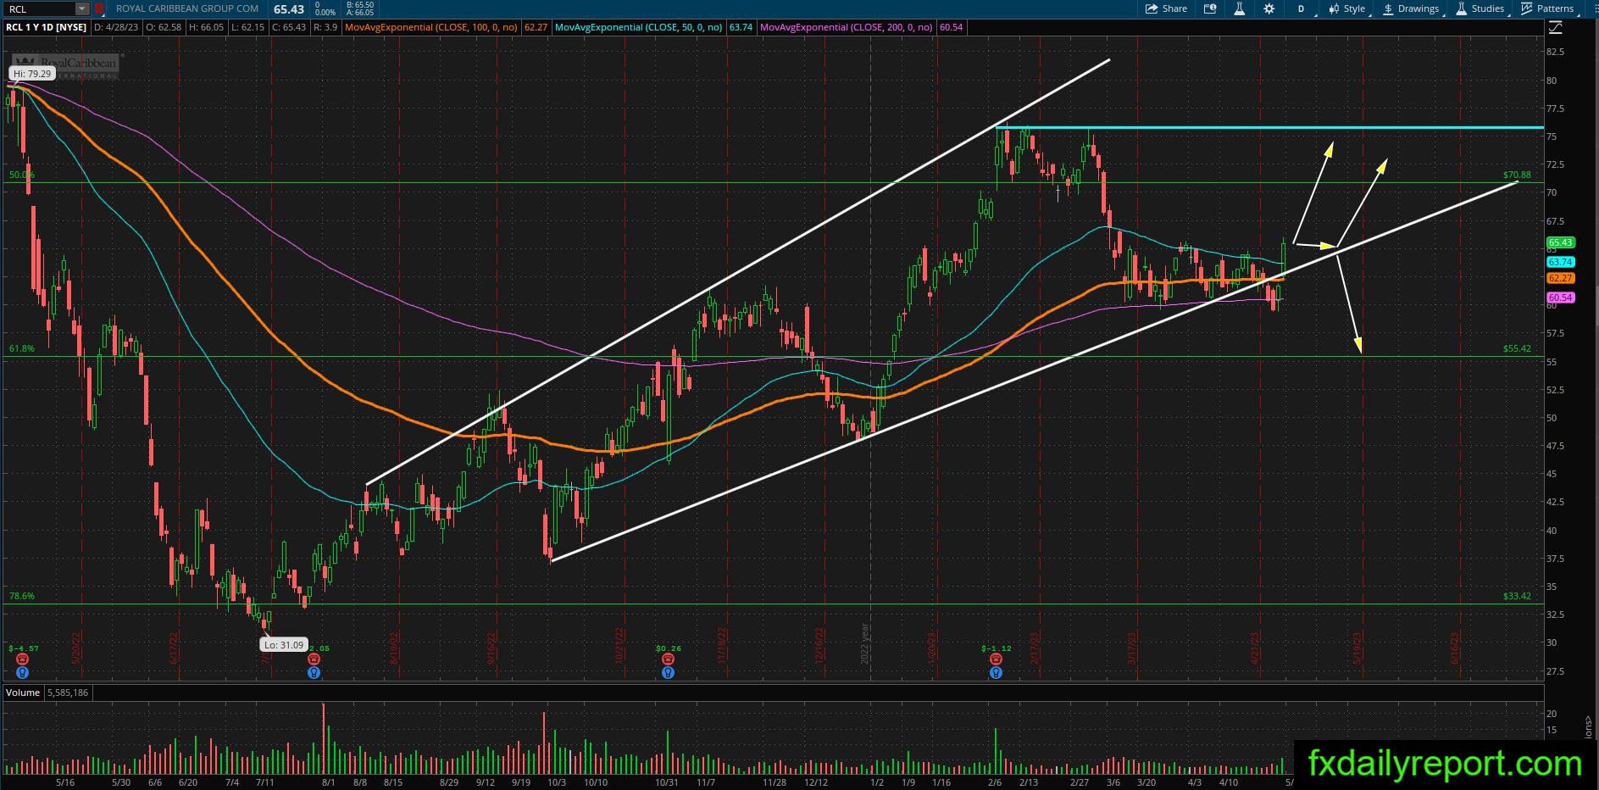
Task: Click the L: 62.15 low value
Action: pos(247,27)
